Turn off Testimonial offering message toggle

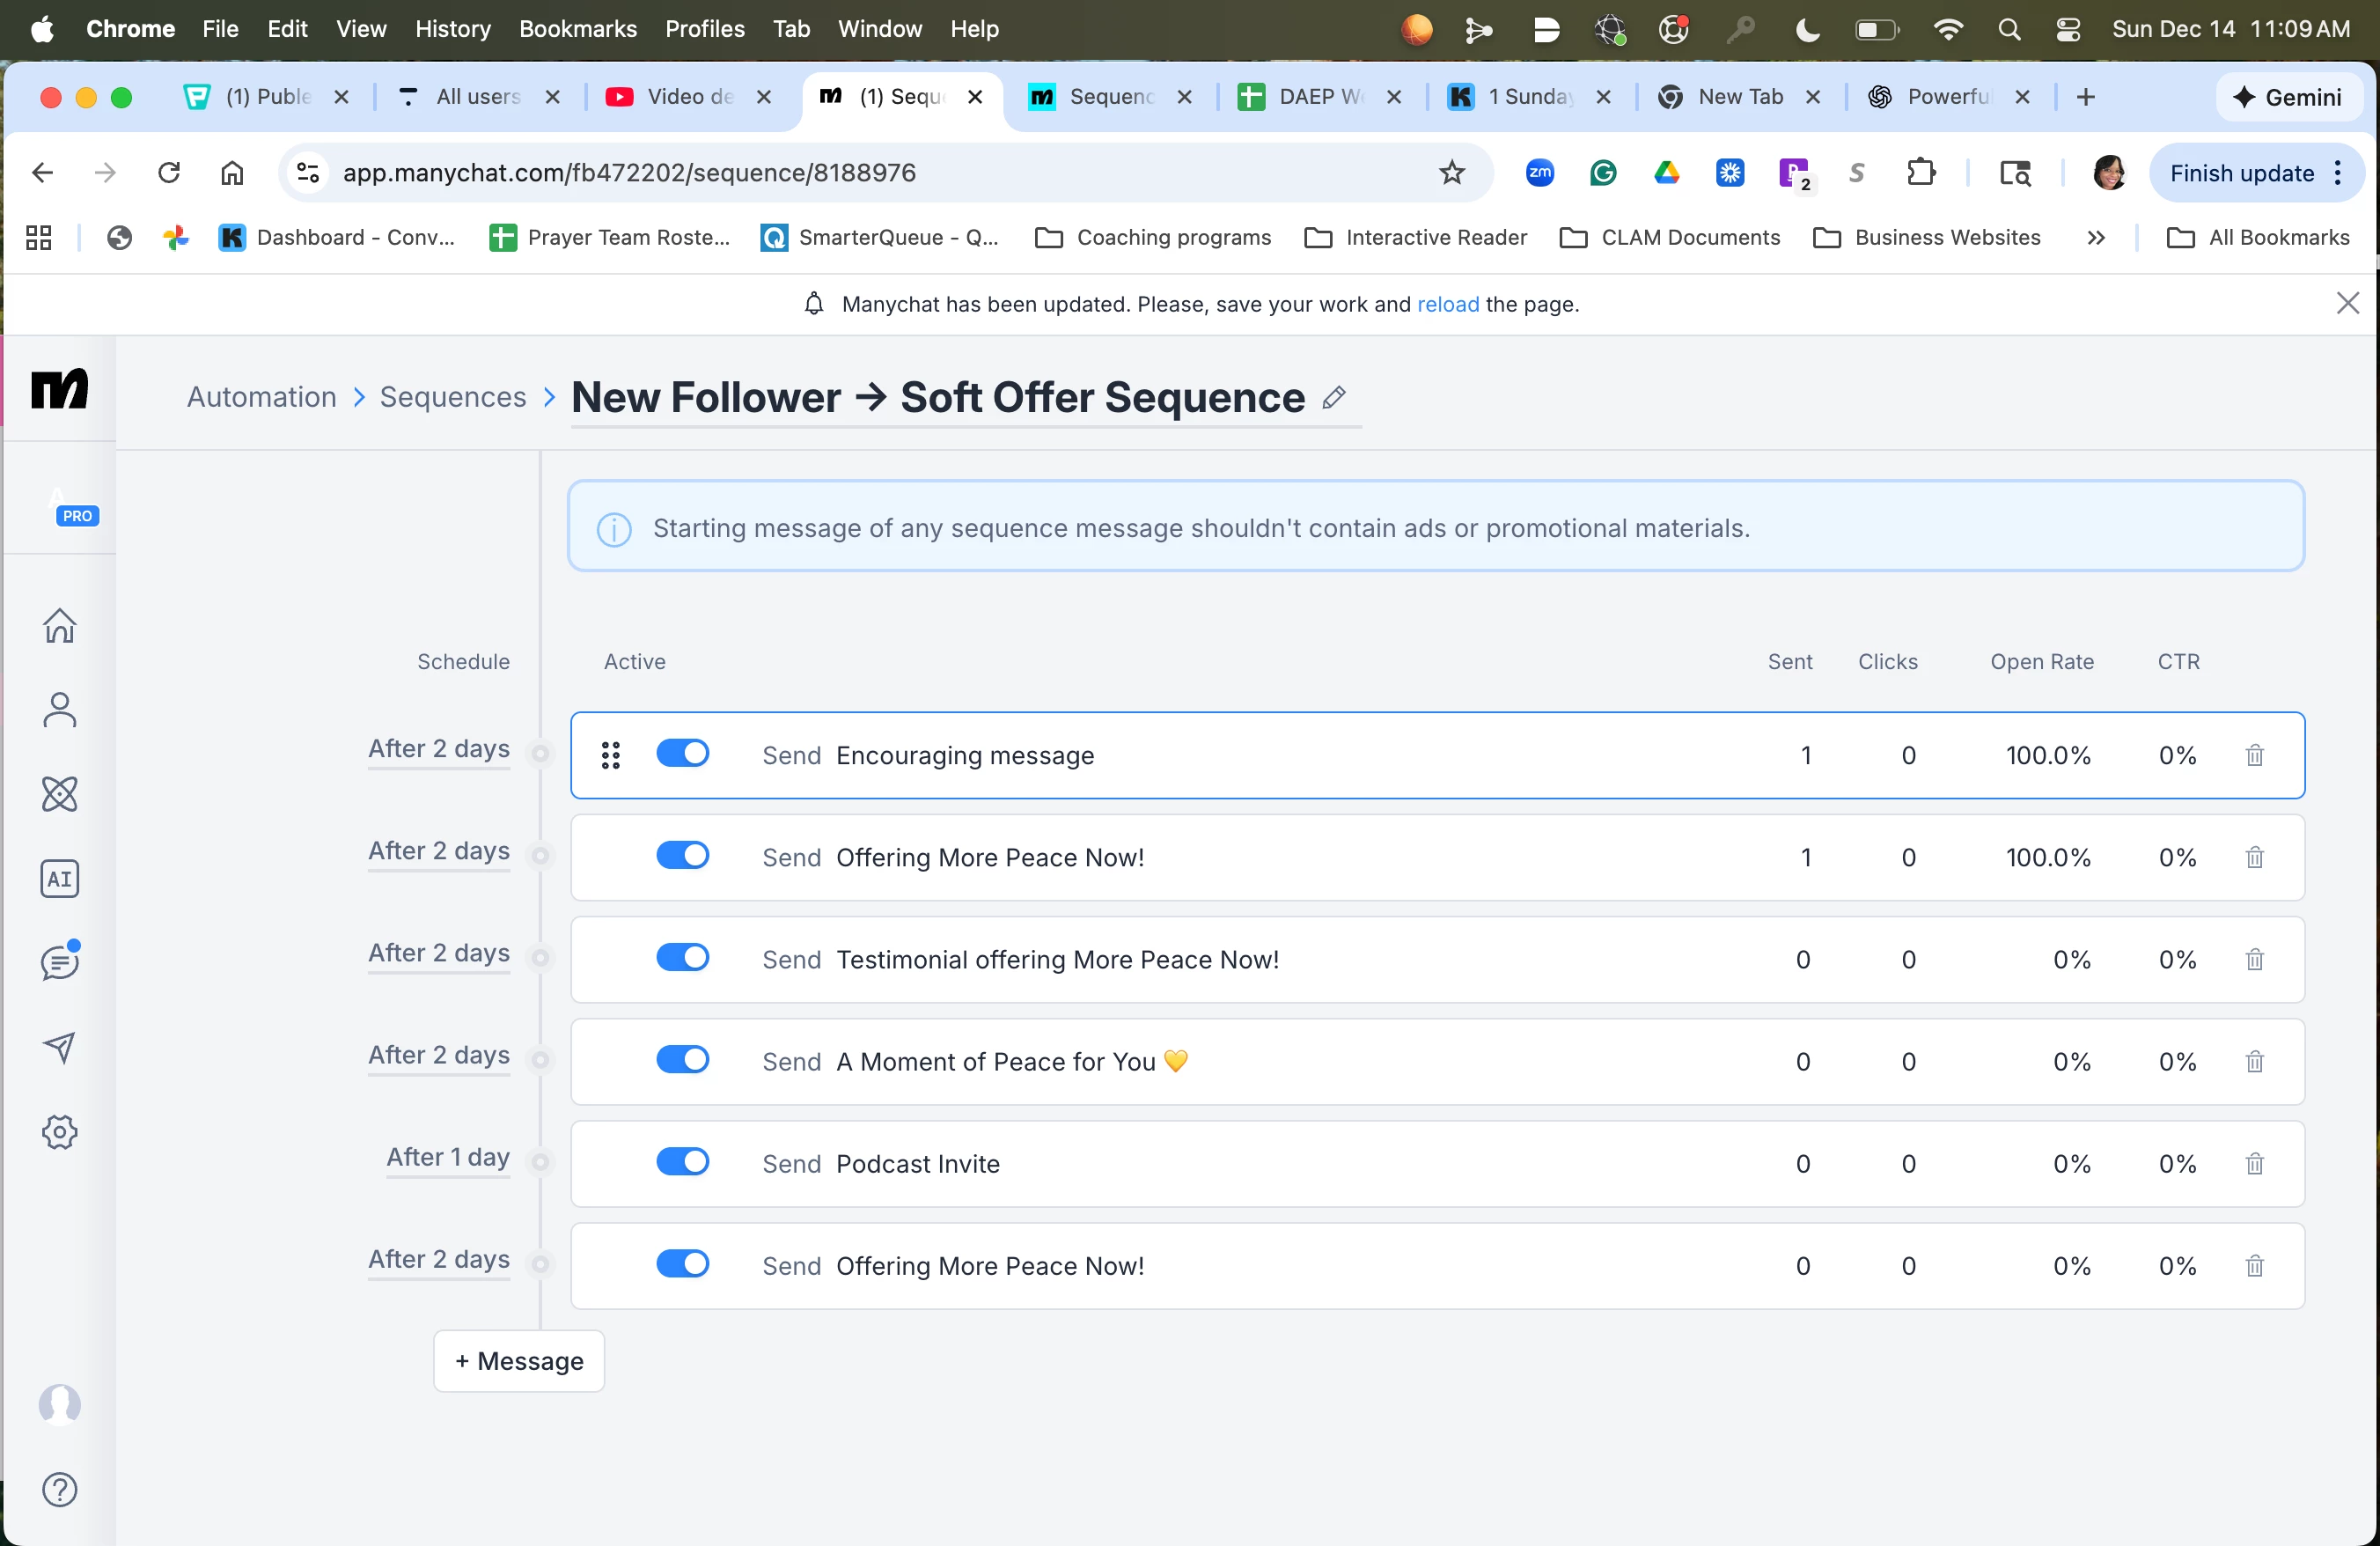click(682, 958)
